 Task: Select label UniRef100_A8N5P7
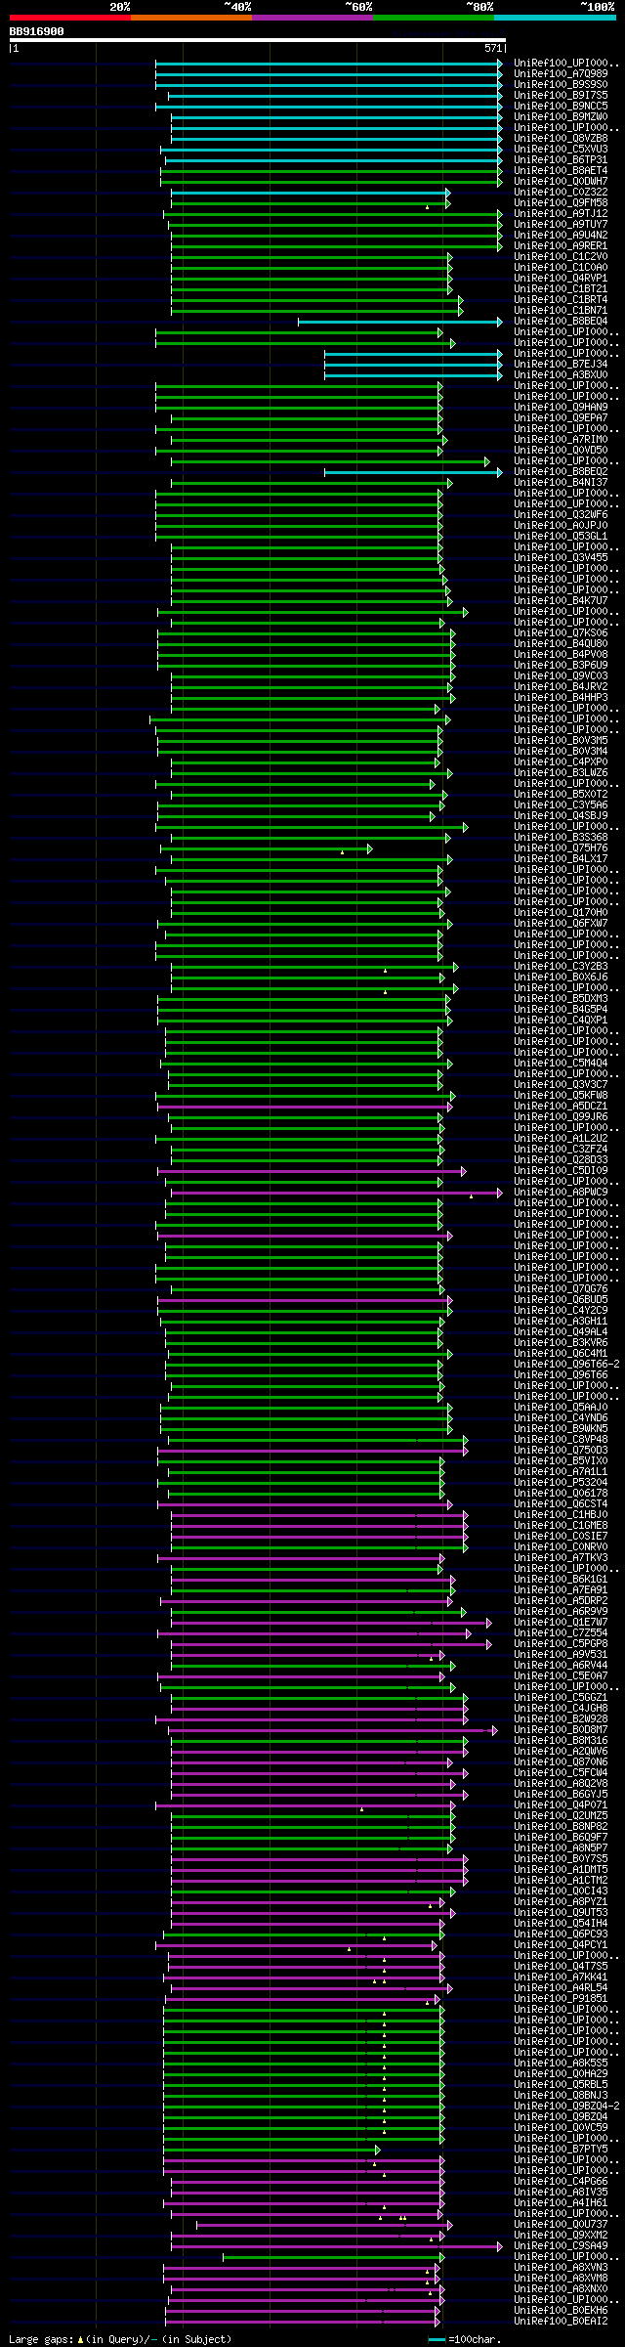tap(561, 1847)
